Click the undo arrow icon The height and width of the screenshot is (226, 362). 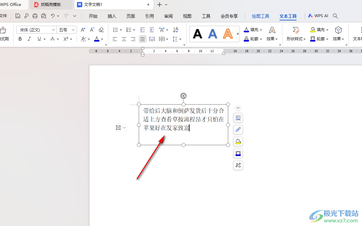click(x=53, y=16)
